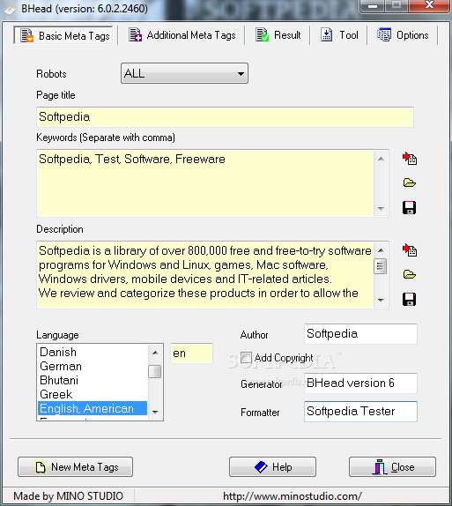Click the BHead title bar app icon

(10, 9)
